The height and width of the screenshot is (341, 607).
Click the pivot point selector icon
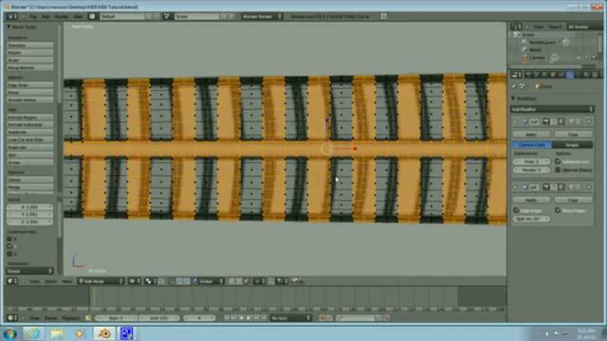(x=151, y=281)
